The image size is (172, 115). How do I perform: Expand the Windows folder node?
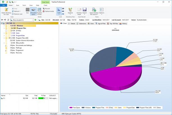pos(4,26)
